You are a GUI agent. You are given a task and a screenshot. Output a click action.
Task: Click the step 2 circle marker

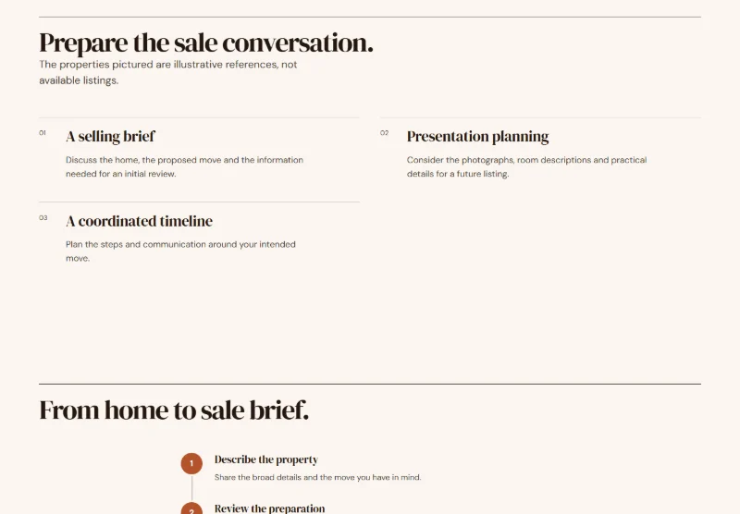click(191, 508)
